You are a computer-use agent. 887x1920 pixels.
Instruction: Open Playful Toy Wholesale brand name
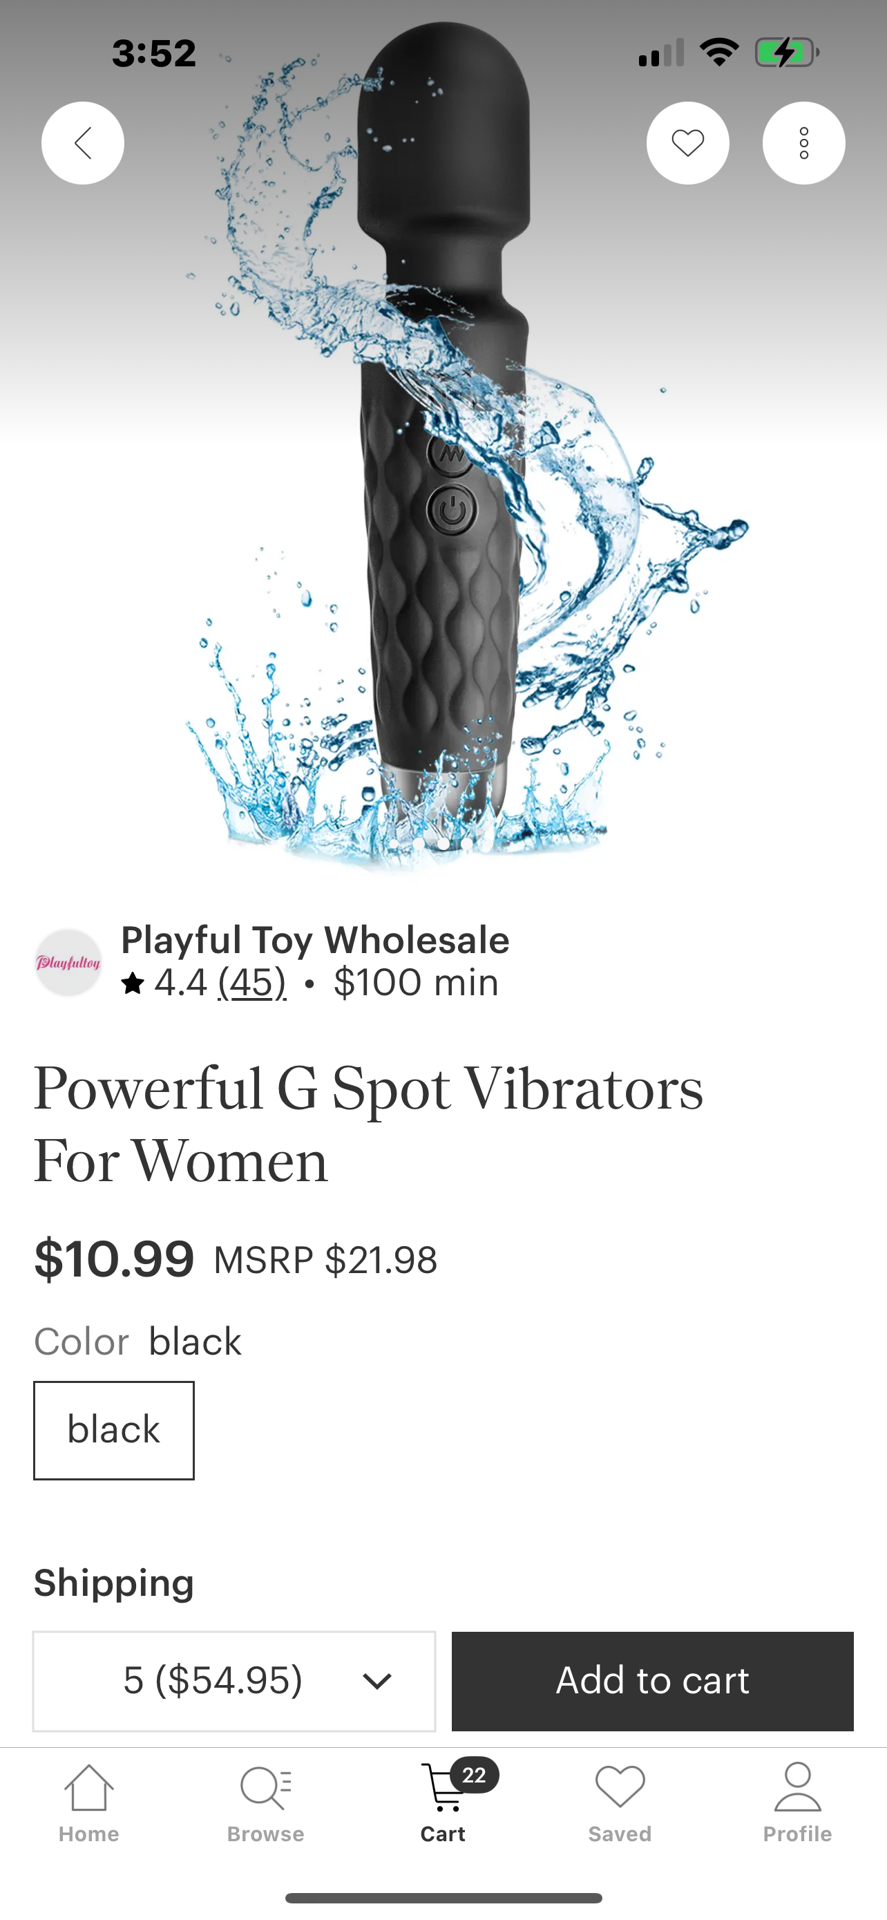[x=315, y=939]
